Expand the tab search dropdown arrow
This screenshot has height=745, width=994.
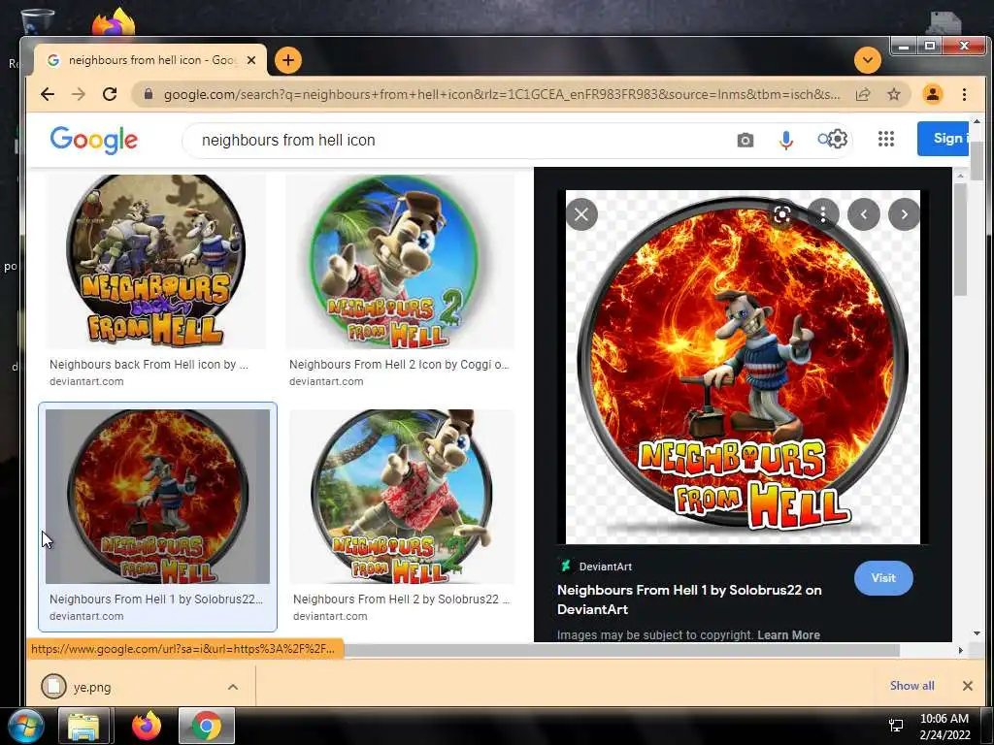pyautogui.click(x=867, y=60)
